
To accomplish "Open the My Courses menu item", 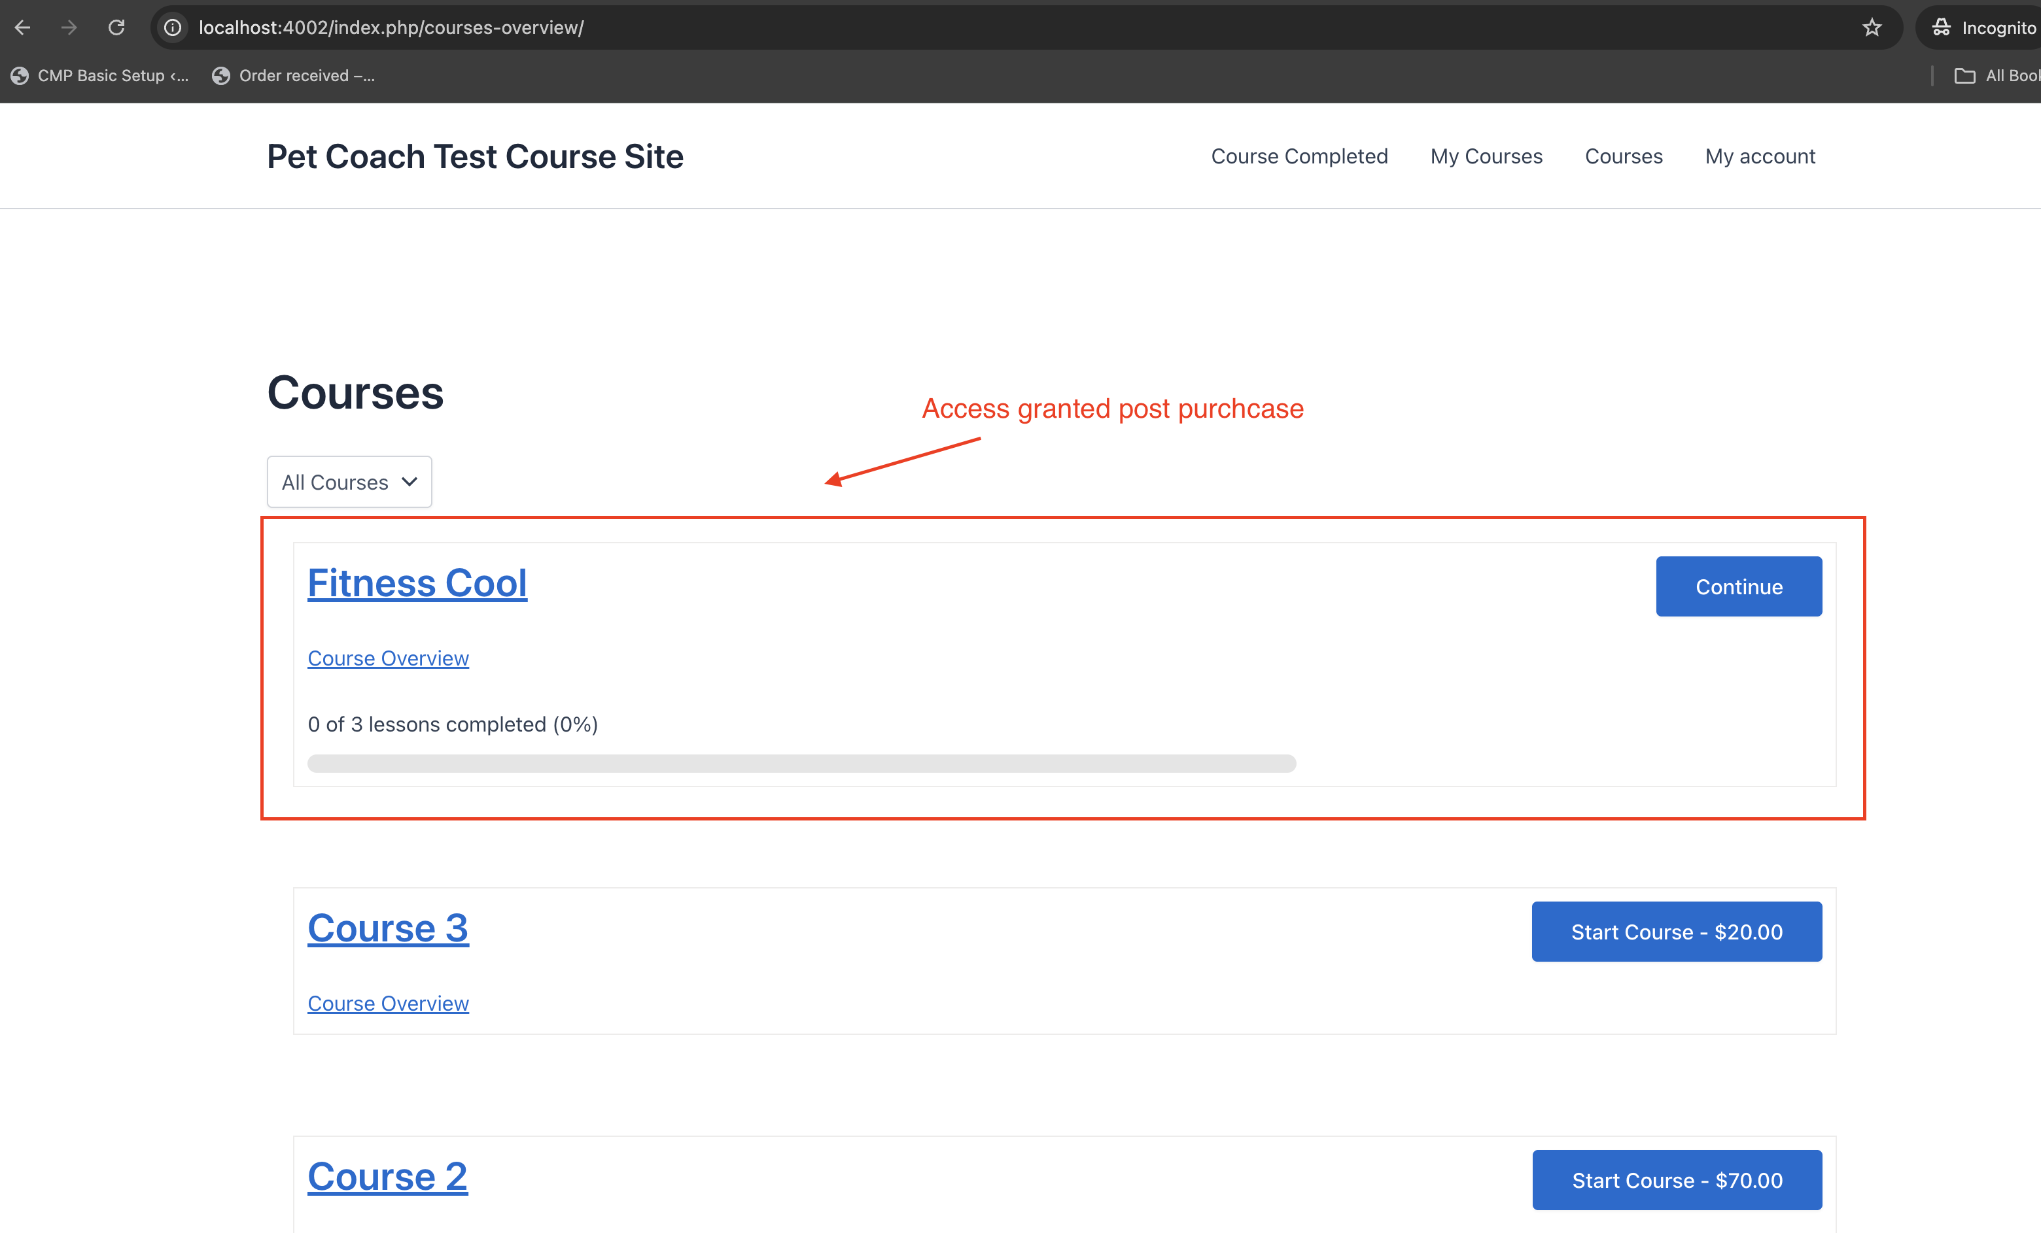I will 1486,156.
